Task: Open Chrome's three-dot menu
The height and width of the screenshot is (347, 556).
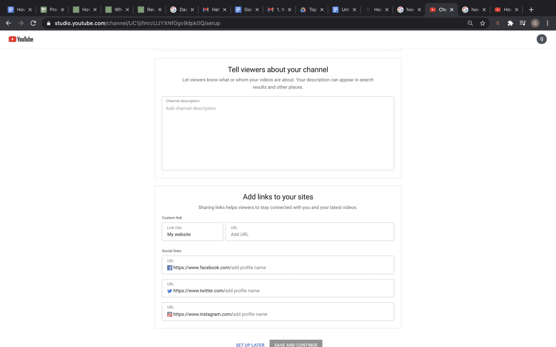Action: pos(547,23)
